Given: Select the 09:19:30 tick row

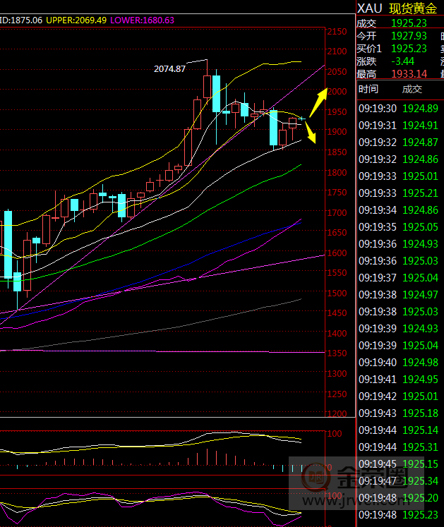Looking at the screenshot, I should 398,108.
